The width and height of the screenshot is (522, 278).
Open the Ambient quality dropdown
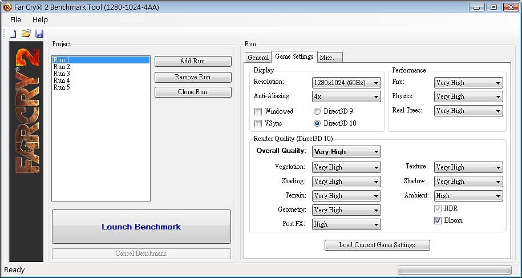pyautogui.click(x=468, y=196)
